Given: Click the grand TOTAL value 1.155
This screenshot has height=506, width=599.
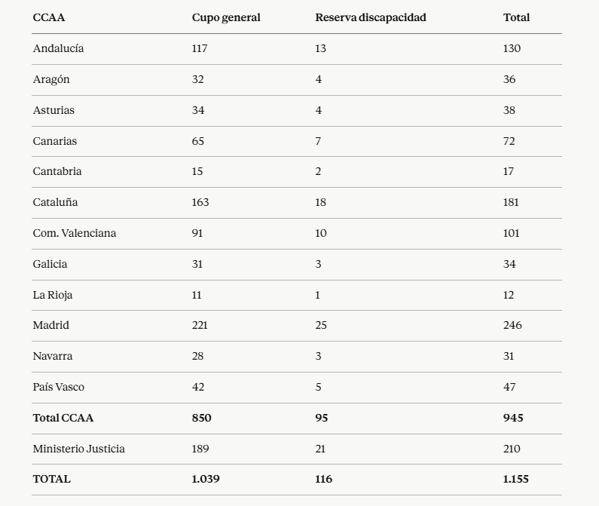Looking at the screenshot, I should tap(515, 479).
